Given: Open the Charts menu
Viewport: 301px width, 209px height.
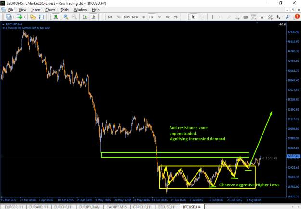Looking at the screenshot, I should pyautogui.click(x=50, y=10).
